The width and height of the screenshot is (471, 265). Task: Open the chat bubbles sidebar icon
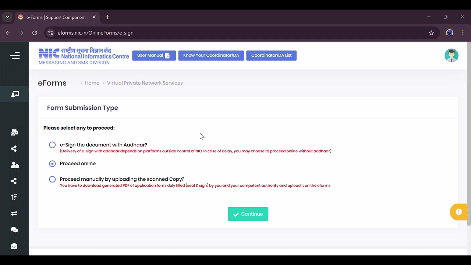(14, 229)
